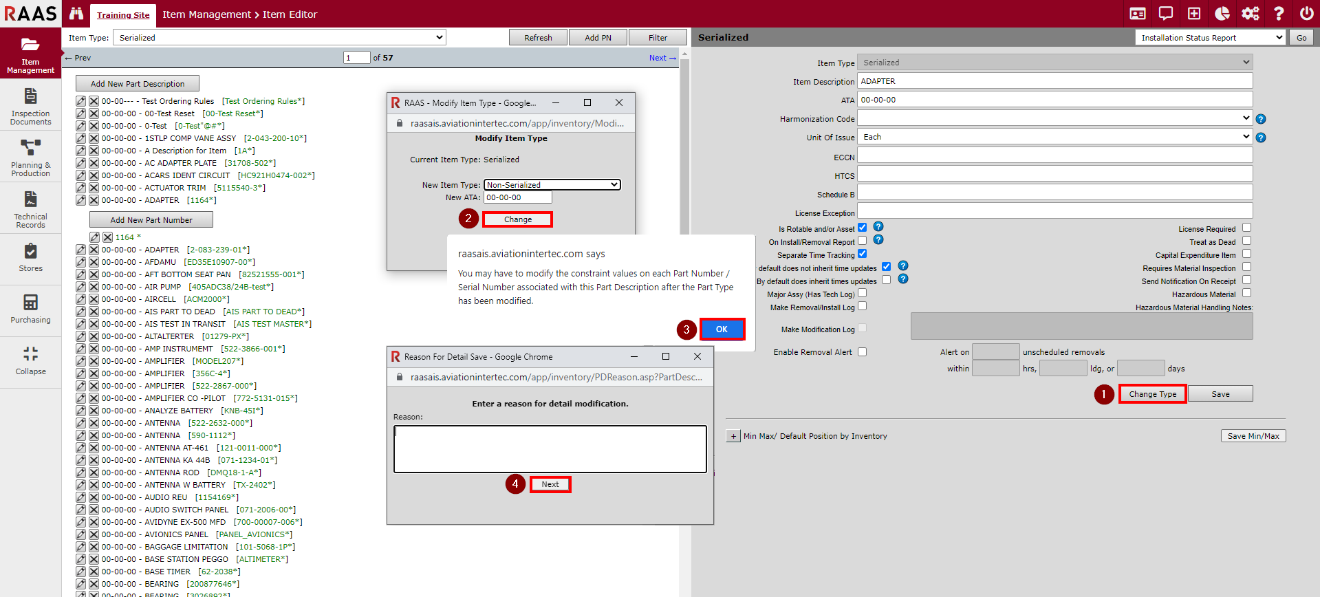Click the help question mark in top bar

[1278, 14]
